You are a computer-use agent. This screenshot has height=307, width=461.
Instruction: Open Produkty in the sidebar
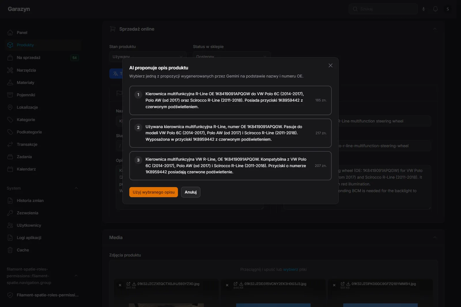coord(43,45)
